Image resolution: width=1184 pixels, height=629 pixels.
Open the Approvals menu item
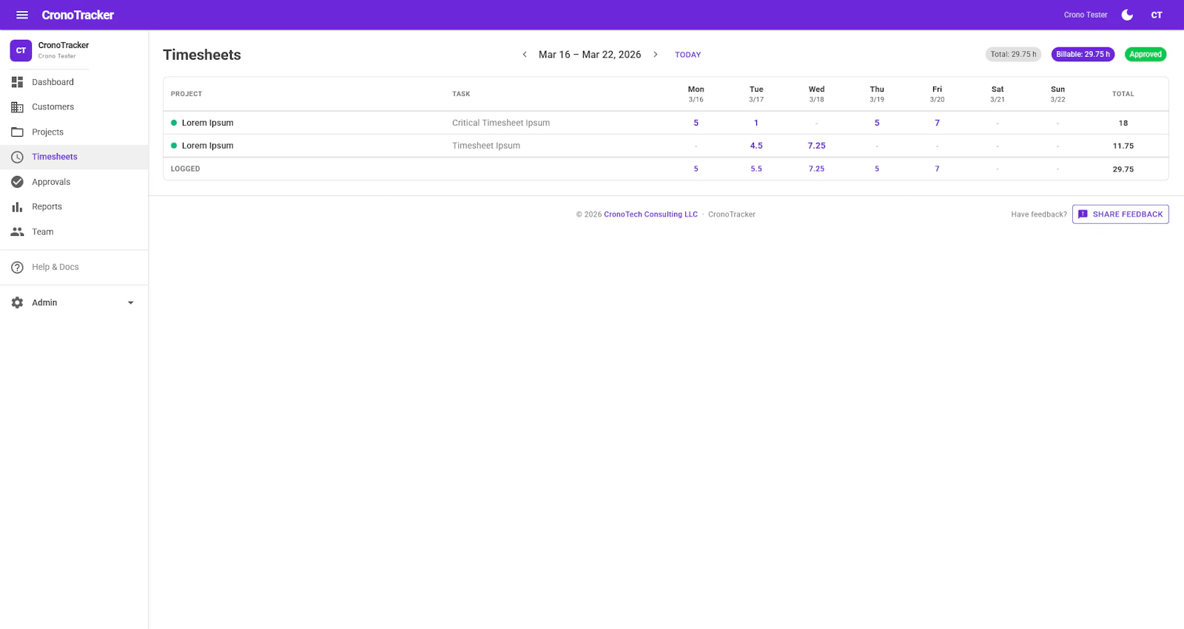pos(74,182)
